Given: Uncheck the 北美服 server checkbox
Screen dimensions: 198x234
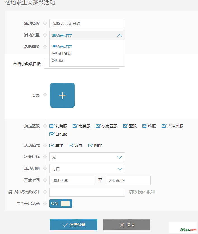Looking at the screenshot, I should tap(52, 126).
